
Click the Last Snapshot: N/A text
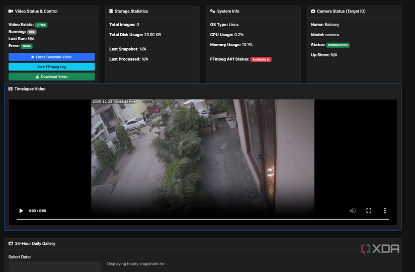click(128, 49)
